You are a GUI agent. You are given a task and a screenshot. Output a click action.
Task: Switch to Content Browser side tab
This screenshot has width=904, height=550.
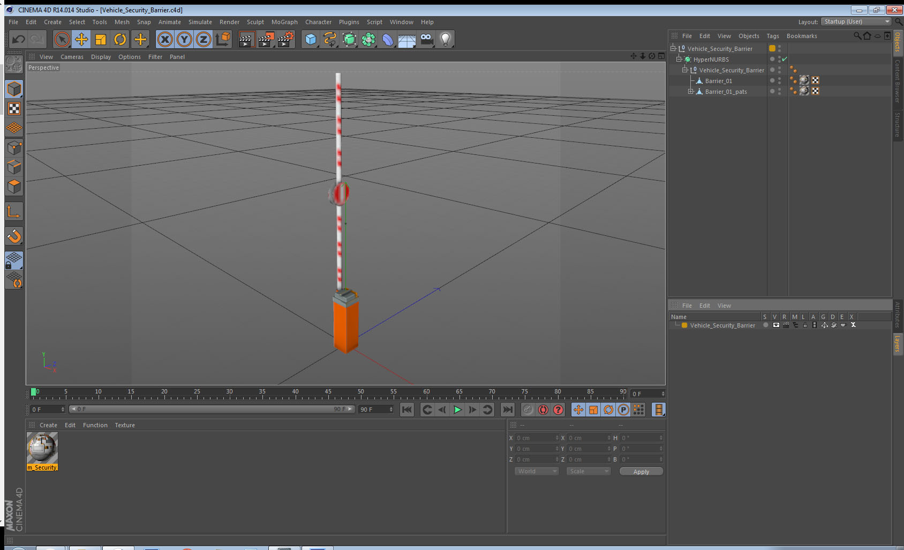pos(898,80)
